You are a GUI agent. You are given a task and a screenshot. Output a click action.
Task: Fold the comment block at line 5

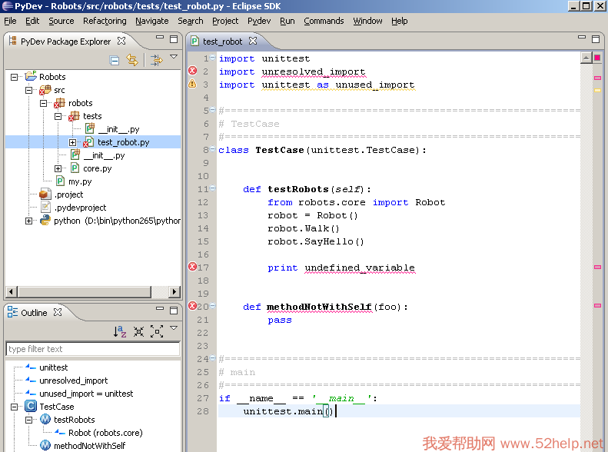tap(212, 110)
